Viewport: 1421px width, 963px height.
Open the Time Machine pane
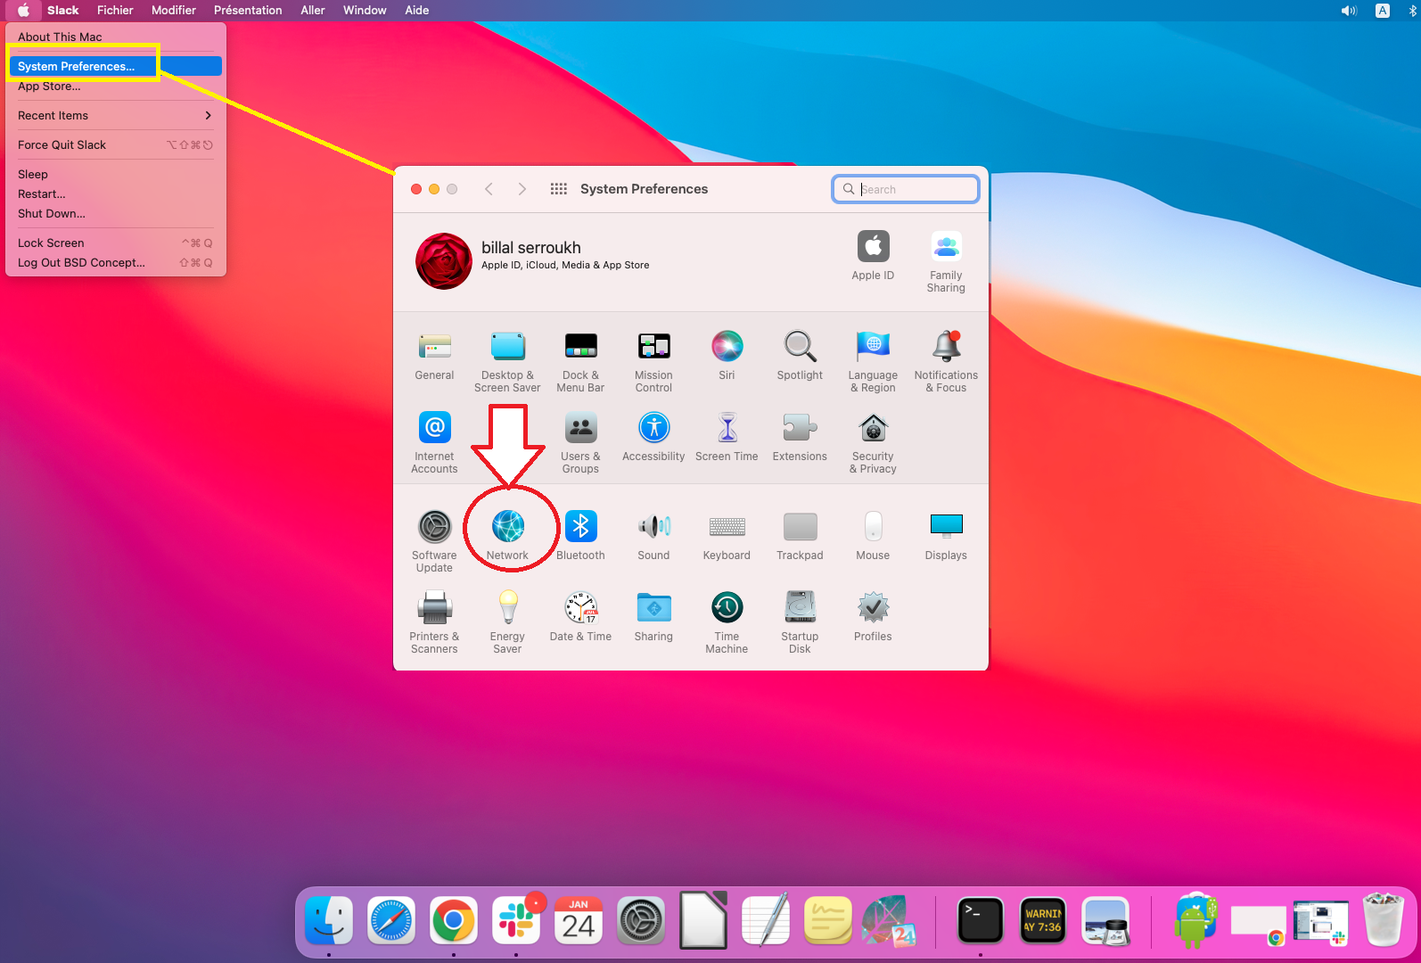pos(727,608)
